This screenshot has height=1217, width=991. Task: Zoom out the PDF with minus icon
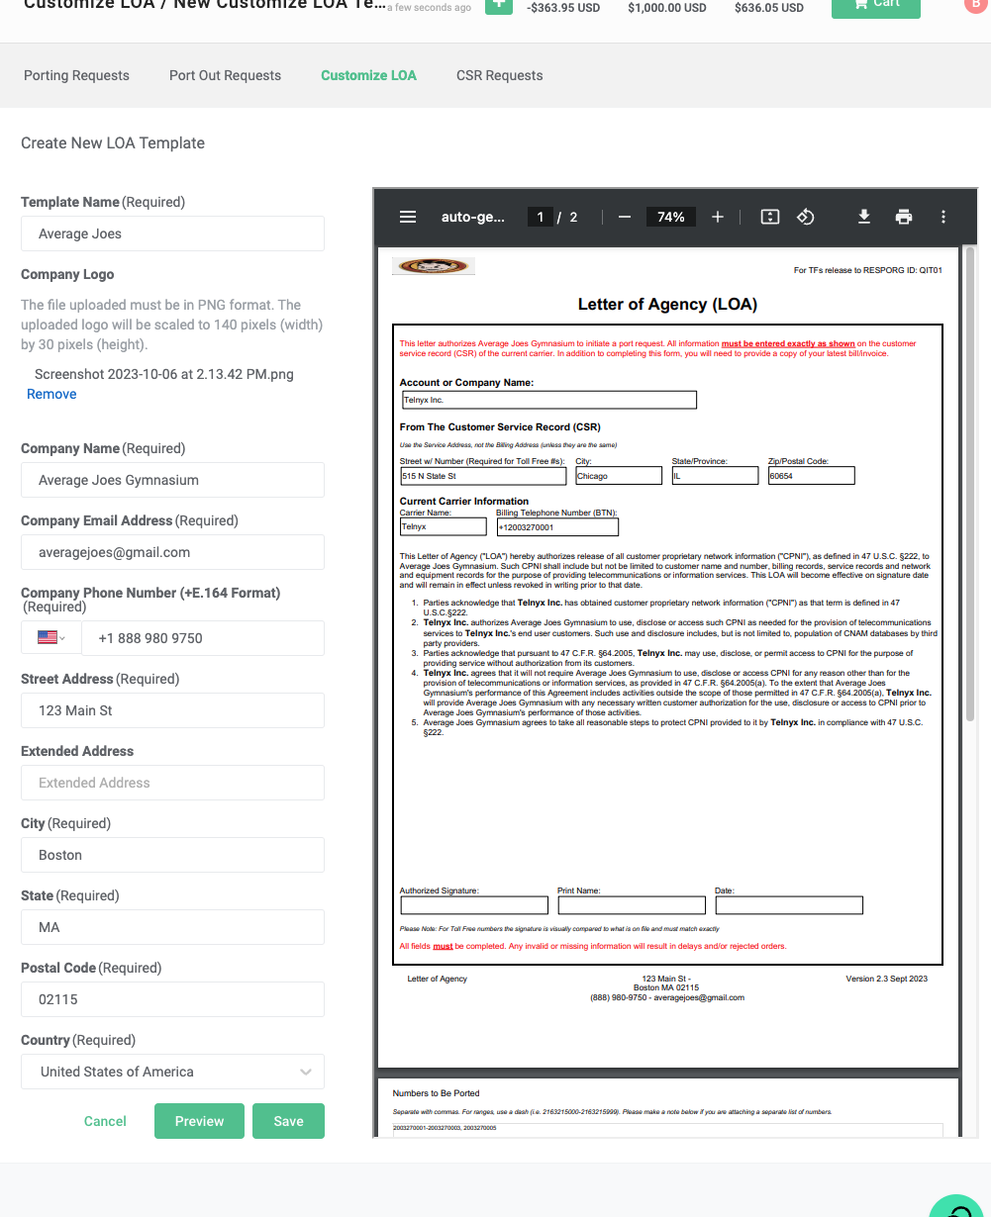pos(625,217)
